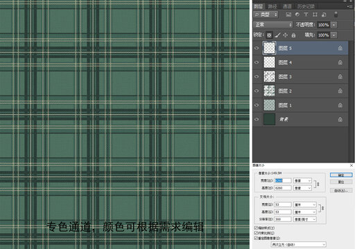The width and height of the screenshot is (357, 249).
Task: Select 图层 5 thumbnail
Action: (269, 48)
